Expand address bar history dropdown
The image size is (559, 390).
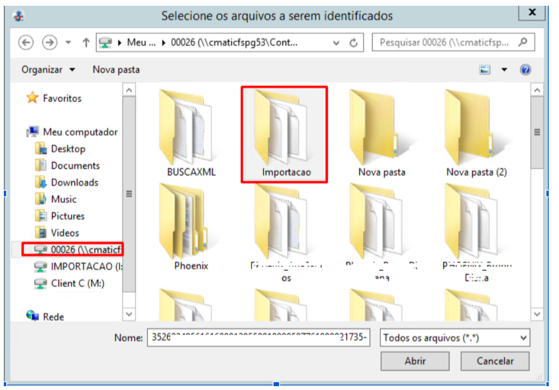pyautogui.click(x=336, y=43)
